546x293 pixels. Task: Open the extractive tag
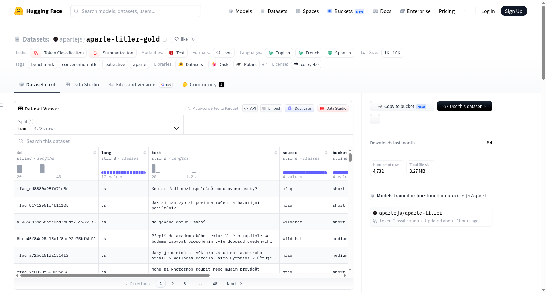[x=115, y=64]
